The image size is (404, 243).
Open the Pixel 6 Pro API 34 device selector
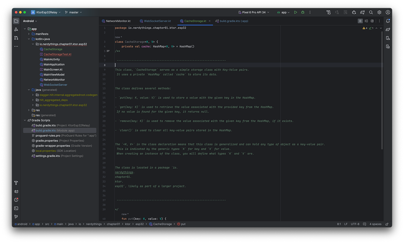254,12
